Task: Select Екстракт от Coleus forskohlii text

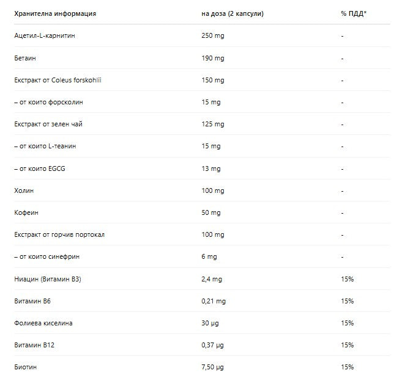Action: [x=57, y=80]
